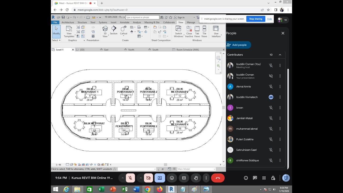Click the binoculars search icon in Revit
The height and width of the screenshot is (193, 343).
click(162, 17)
